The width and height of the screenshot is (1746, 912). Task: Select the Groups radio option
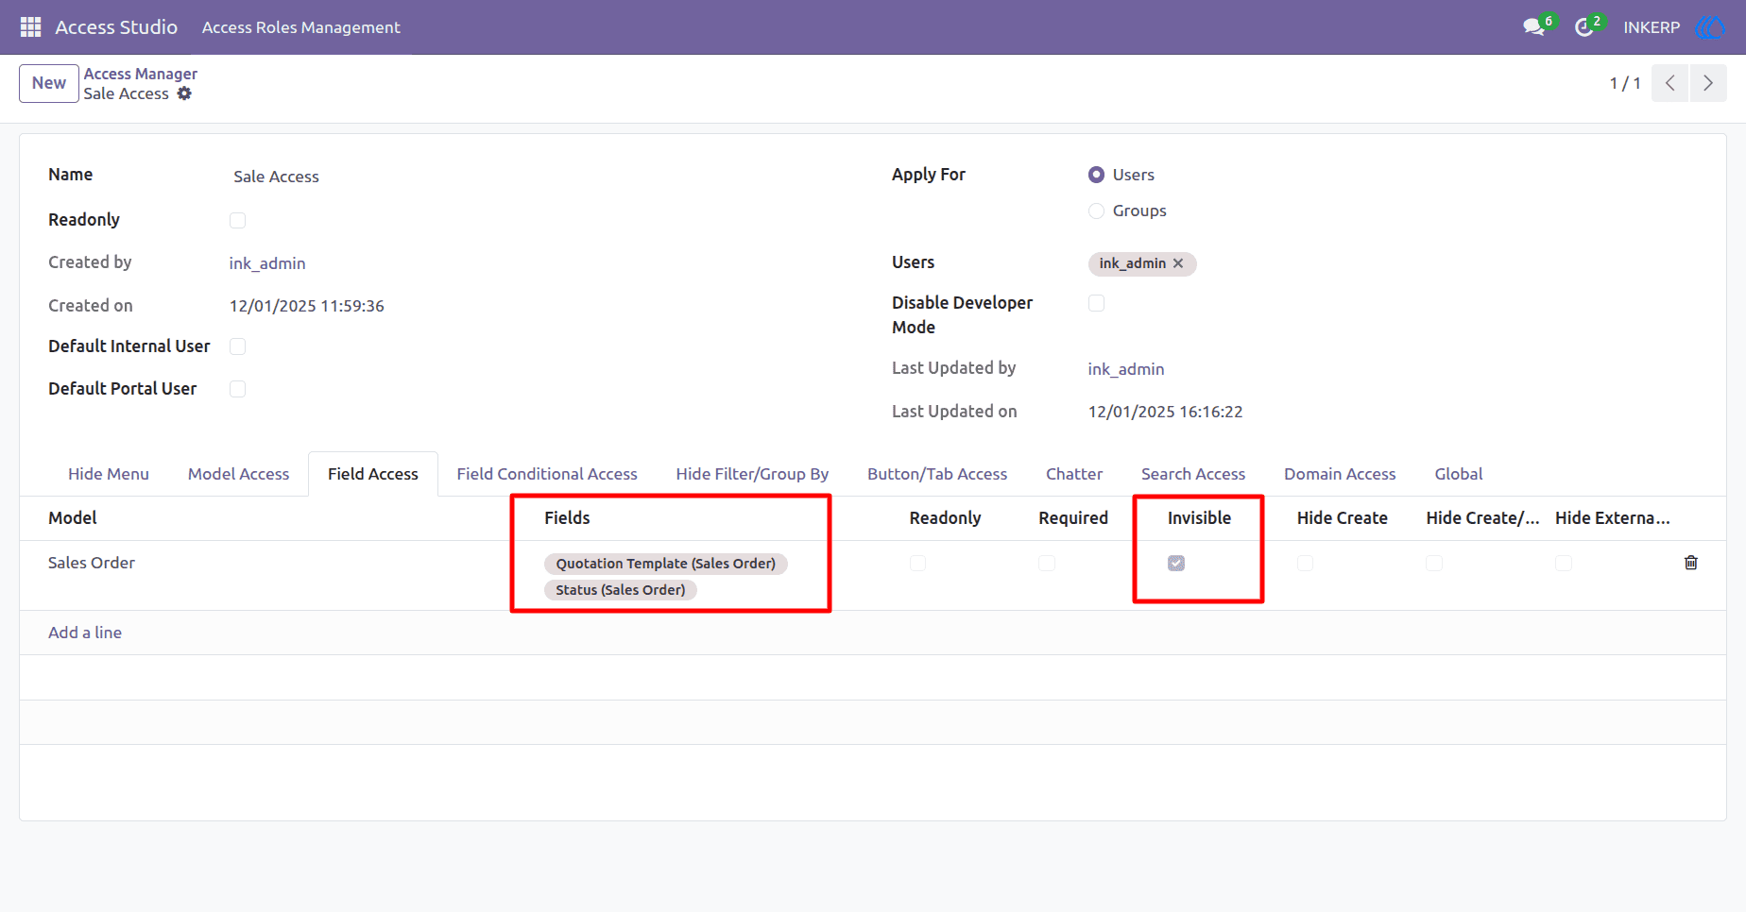coord(1096,211)
